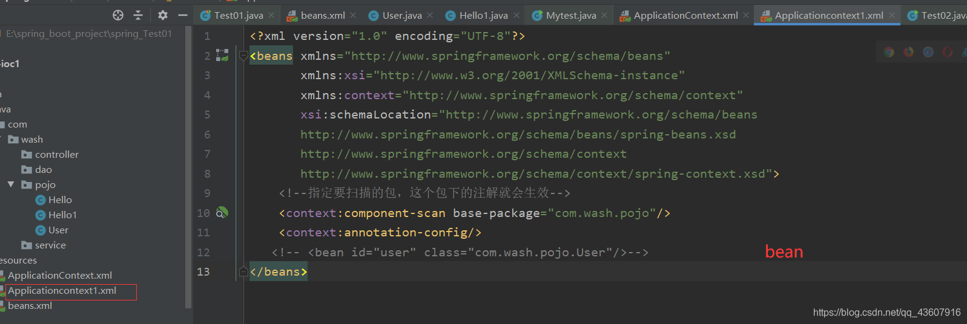This screenshot has height=324, width=967.
Task: Switch to the User.java tab
Action: coord(402,15)
